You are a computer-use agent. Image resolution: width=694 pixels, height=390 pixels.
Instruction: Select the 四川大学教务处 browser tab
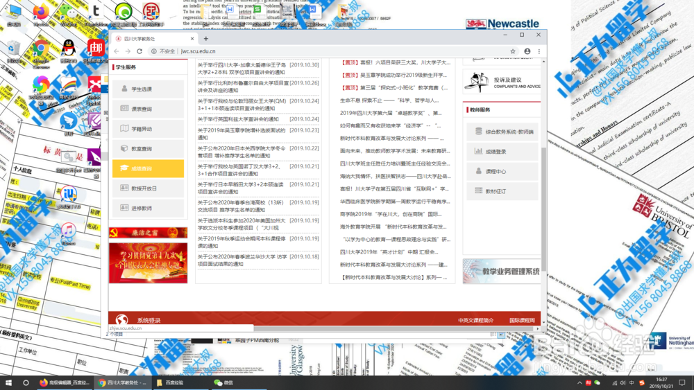click(x=153, y=39)
